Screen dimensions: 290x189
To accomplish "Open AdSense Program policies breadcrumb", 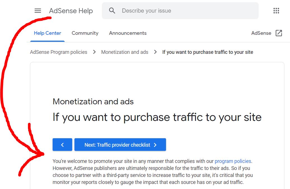I will coord(59,52).
